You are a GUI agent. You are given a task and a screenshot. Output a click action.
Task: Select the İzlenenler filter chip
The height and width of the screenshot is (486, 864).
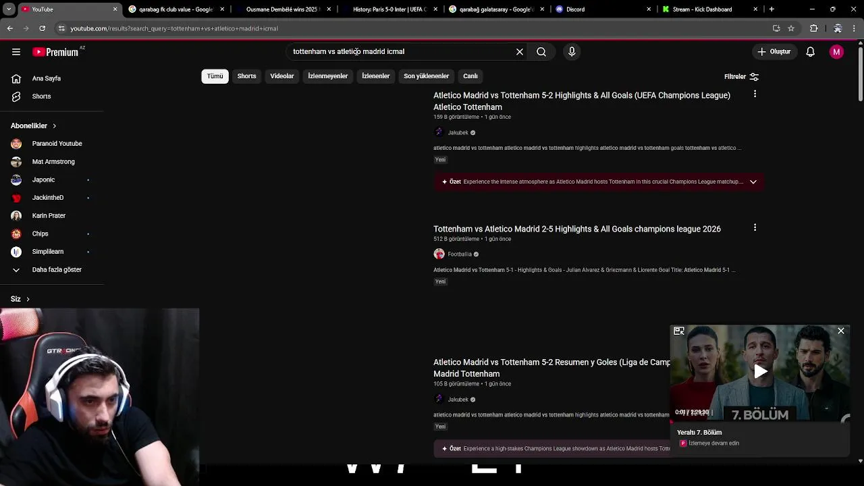point(376,76)
